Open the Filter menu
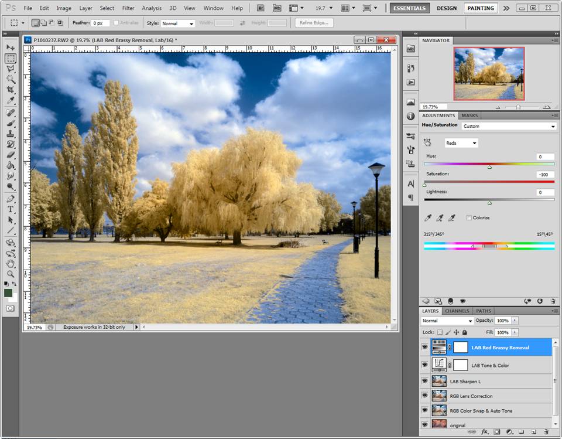 click(128, 8)
